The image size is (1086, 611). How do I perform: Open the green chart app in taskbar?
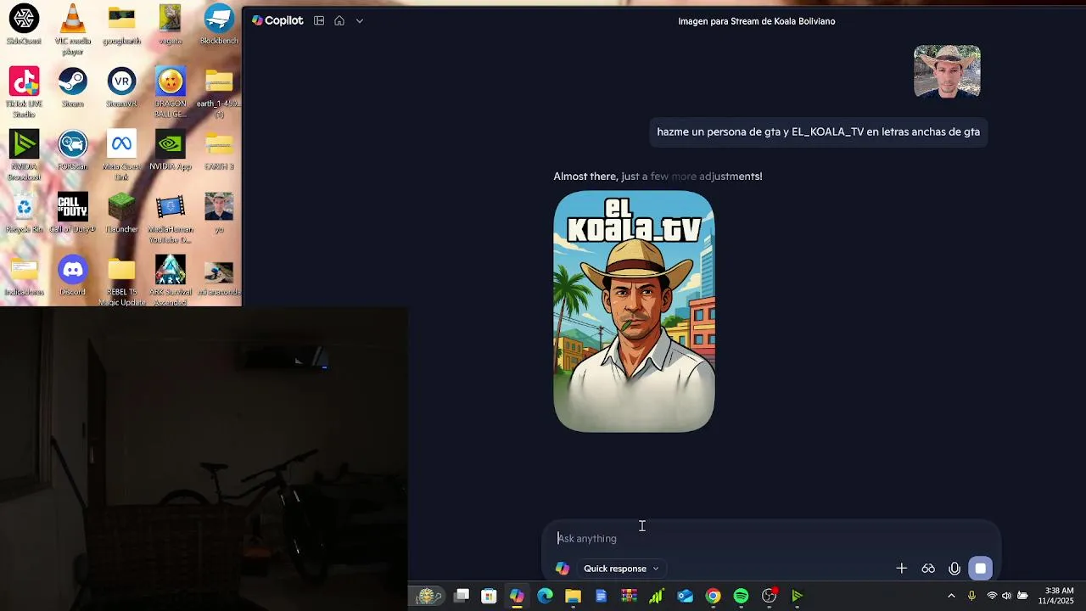pyautogui.click(x=657, y=596)
